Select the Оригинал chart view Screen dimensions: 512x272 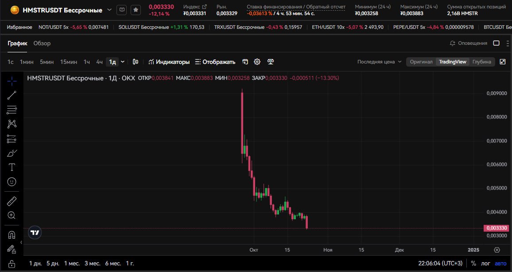click(421, 62)
